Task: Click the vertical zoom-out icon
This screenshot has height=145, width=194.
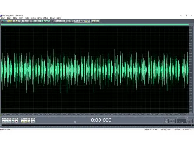Action: (x=33, y=121)
